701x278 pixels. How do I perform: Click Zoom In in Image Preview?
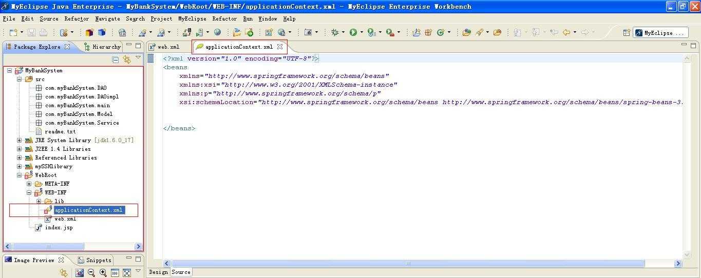pyautogui.click(x=103, y=273)
